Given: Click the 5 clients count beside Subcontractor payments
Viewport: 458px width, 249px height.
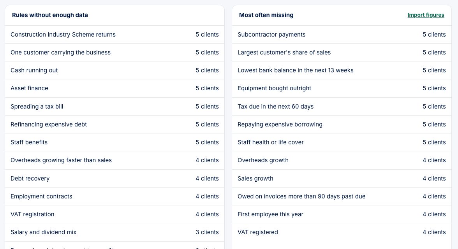Looking at the screenshot, I should [434, 35].
